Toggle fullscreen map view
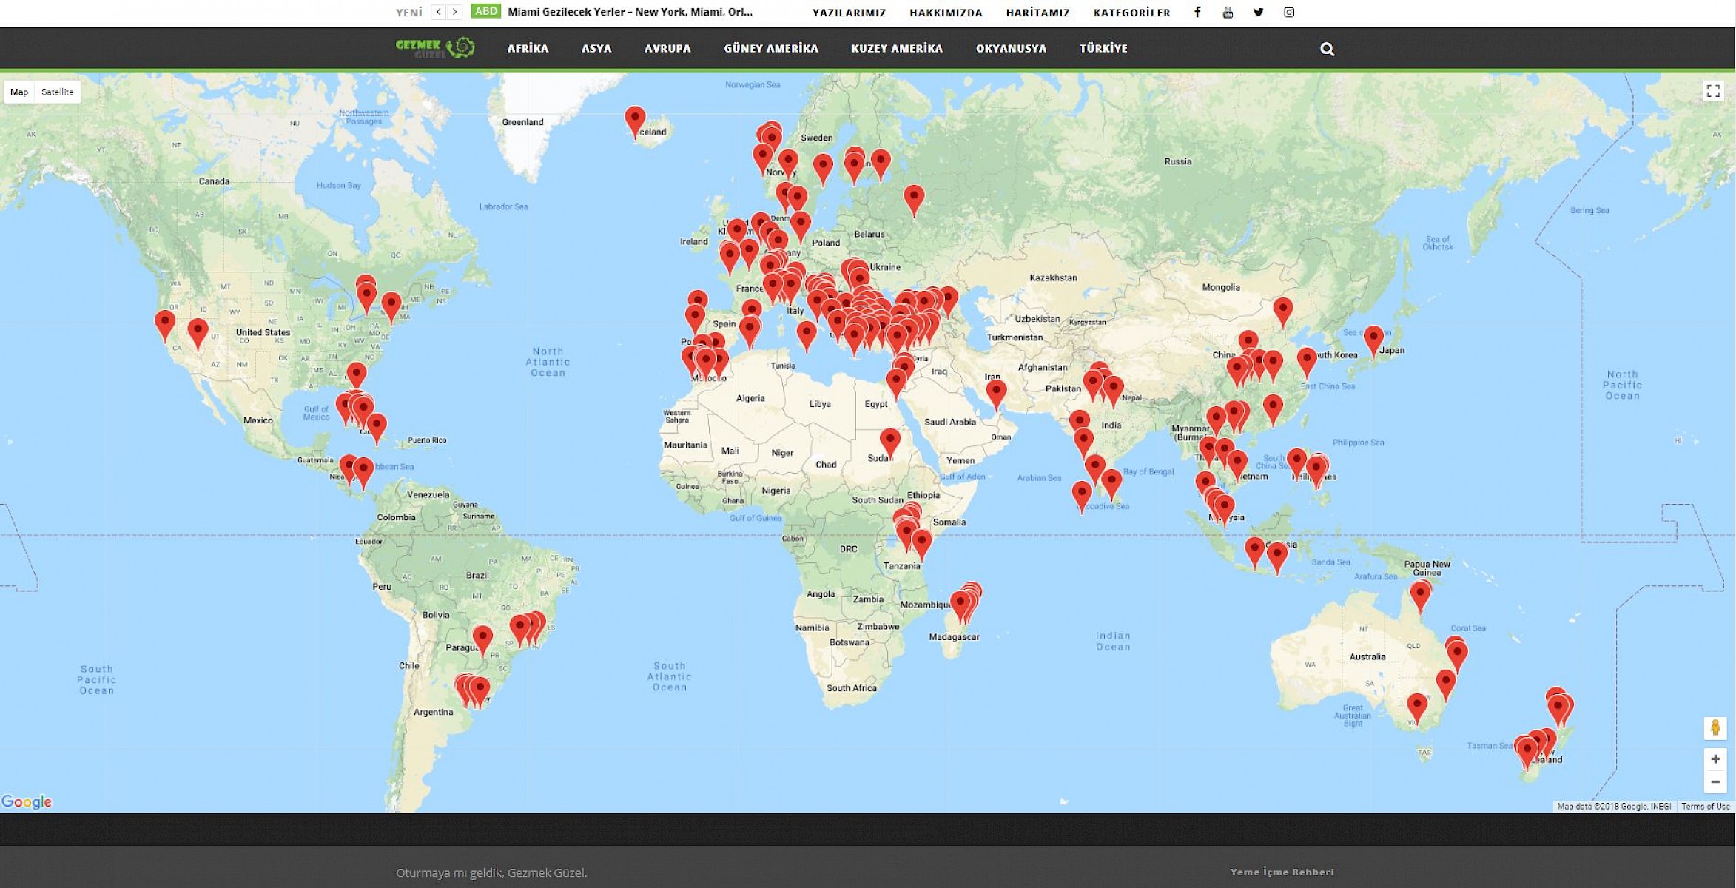The image size is (1736, 888). [x=1713, y=91]
